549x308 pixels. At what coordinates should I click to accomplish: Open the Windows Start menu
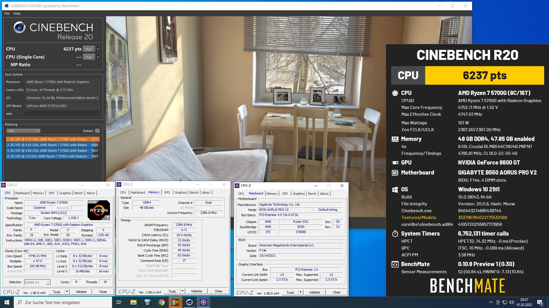pyautogui.click(x=7, y=302)
